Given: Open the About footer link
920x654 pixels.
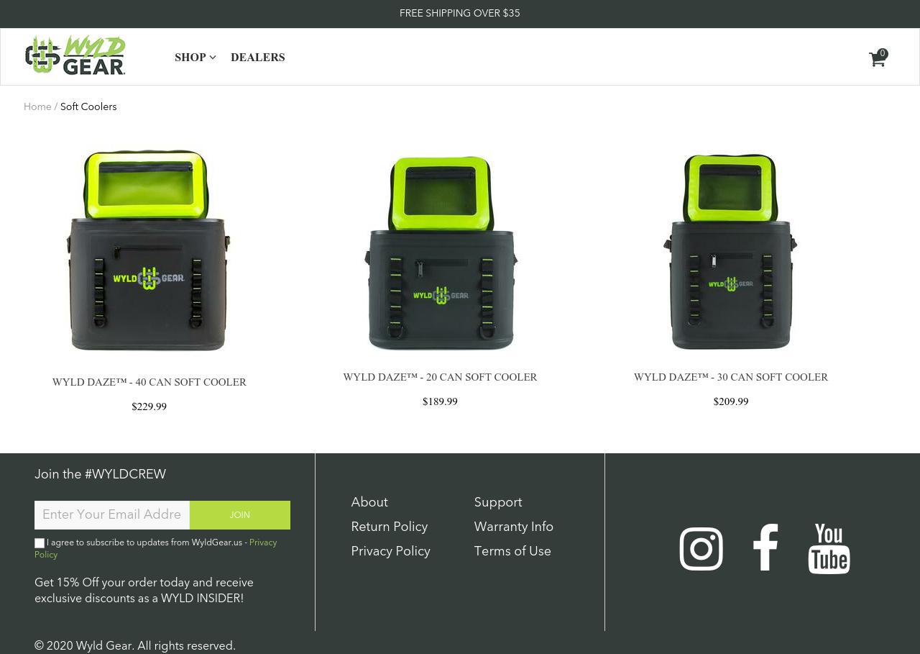Looking at the screenshot, I should coord(369,502).
